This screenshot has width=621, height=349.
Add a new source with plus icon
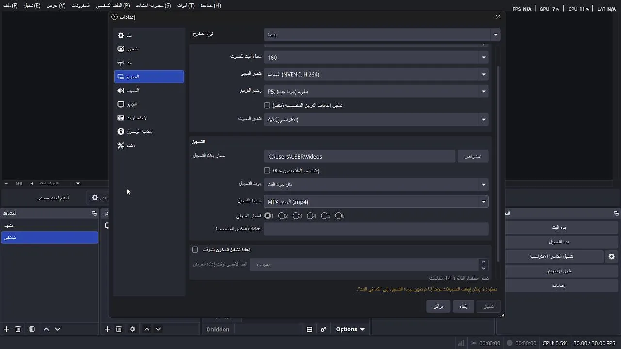107,329
